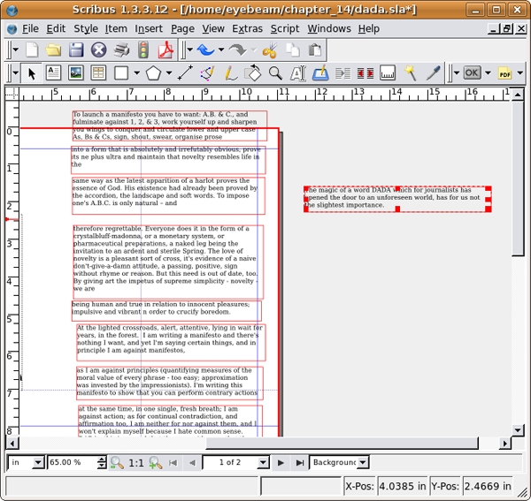531x501 pixels.
Task: Open the Preflight Verifier traffic light icon
Action: point(142,50)
